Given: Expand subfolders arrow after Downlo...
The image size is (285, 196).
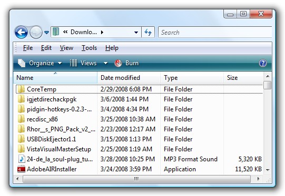Looking at the screenshot, I should pyautogui.click(x=102, y=32).
